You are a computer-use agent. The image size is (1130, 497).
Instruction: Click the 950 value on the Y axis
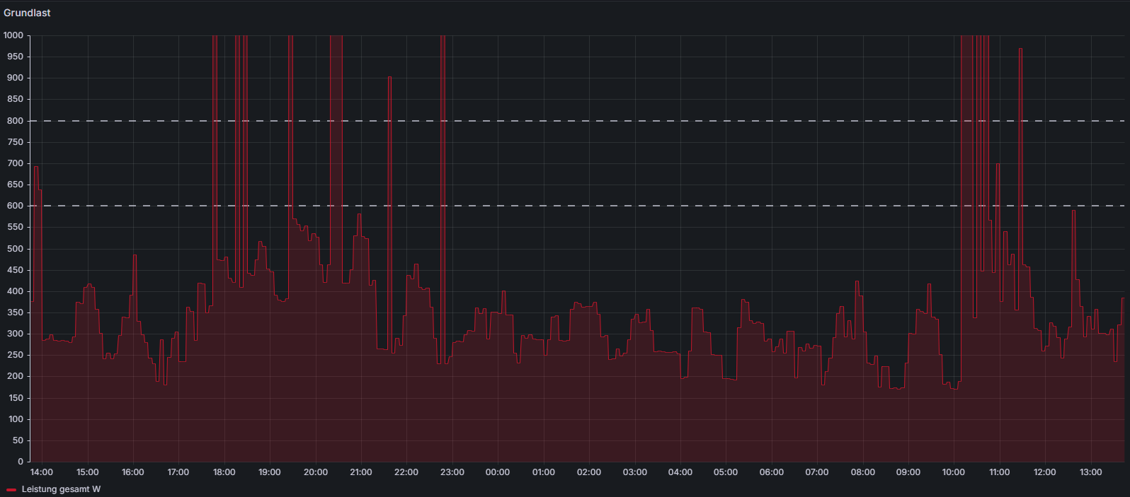click(x=16, y=57)
